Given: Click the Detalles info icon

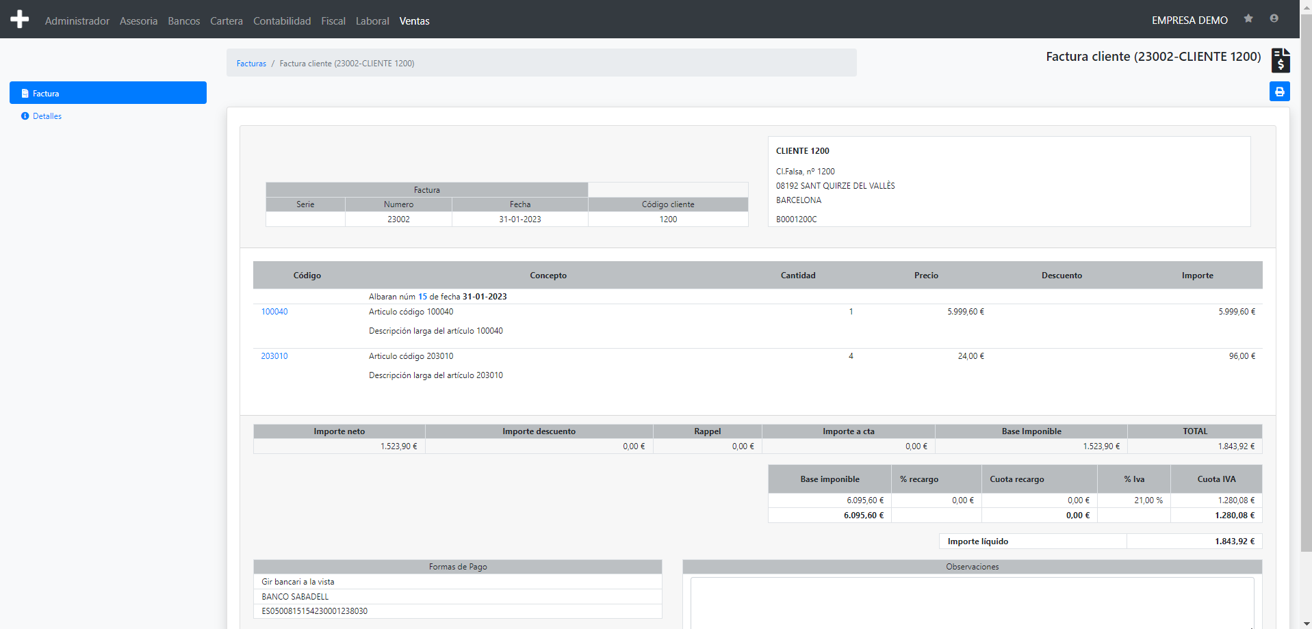Looking at the screenshot, I should coord(25,116).
